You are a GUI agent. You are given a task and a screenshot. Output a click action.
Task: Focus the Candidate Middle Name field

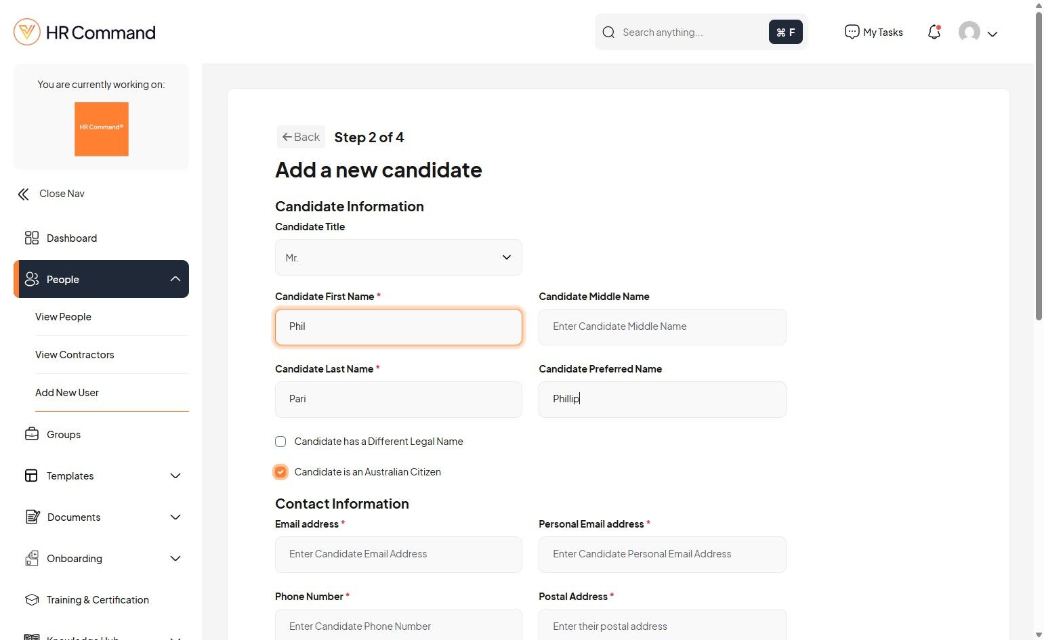[662, 326]
